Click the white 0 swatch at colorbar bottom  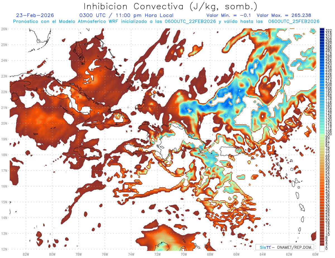tap(322, 248)
